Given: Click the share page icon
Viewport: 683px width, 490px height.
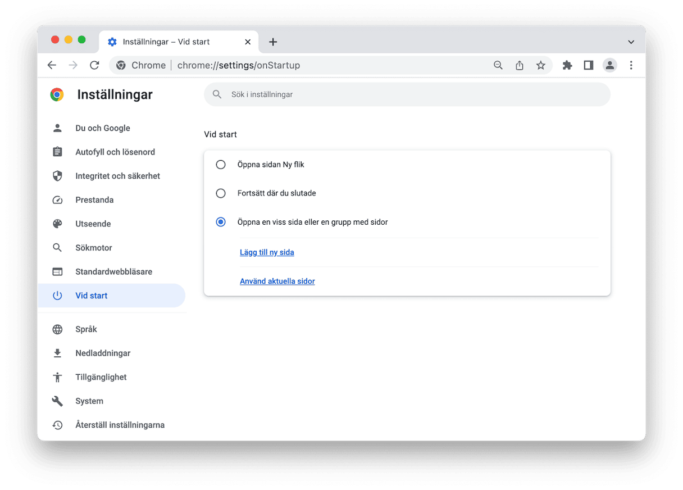Looking at the screenshot, I should [520, 65].
